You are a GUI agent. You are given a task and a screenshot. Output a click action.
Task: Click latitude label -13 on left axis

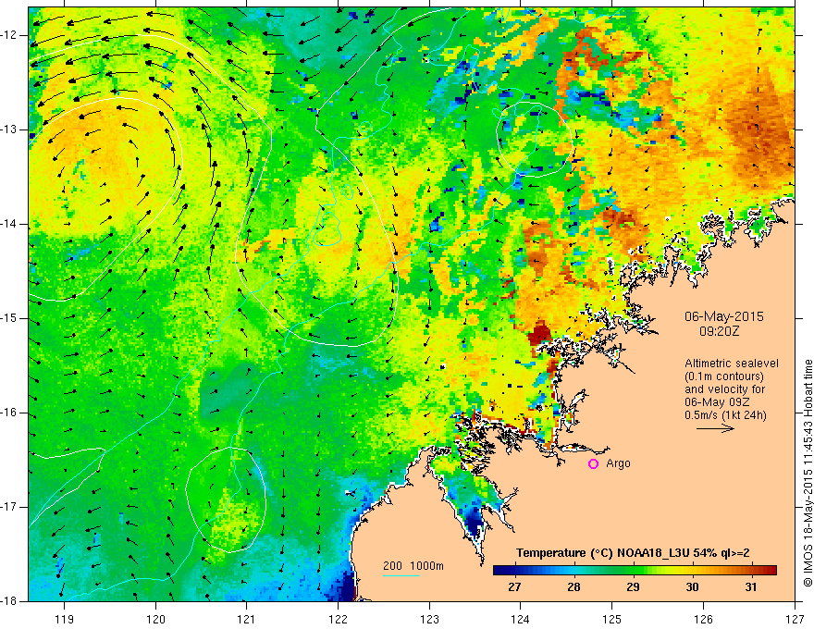click(9, 129)
